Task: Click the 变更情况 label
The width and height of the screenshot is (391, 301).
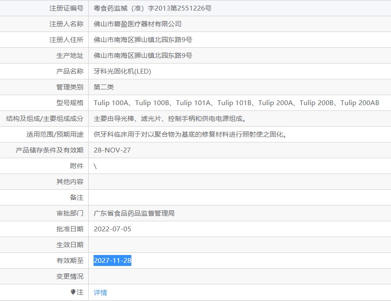Action: pos(70,276)
